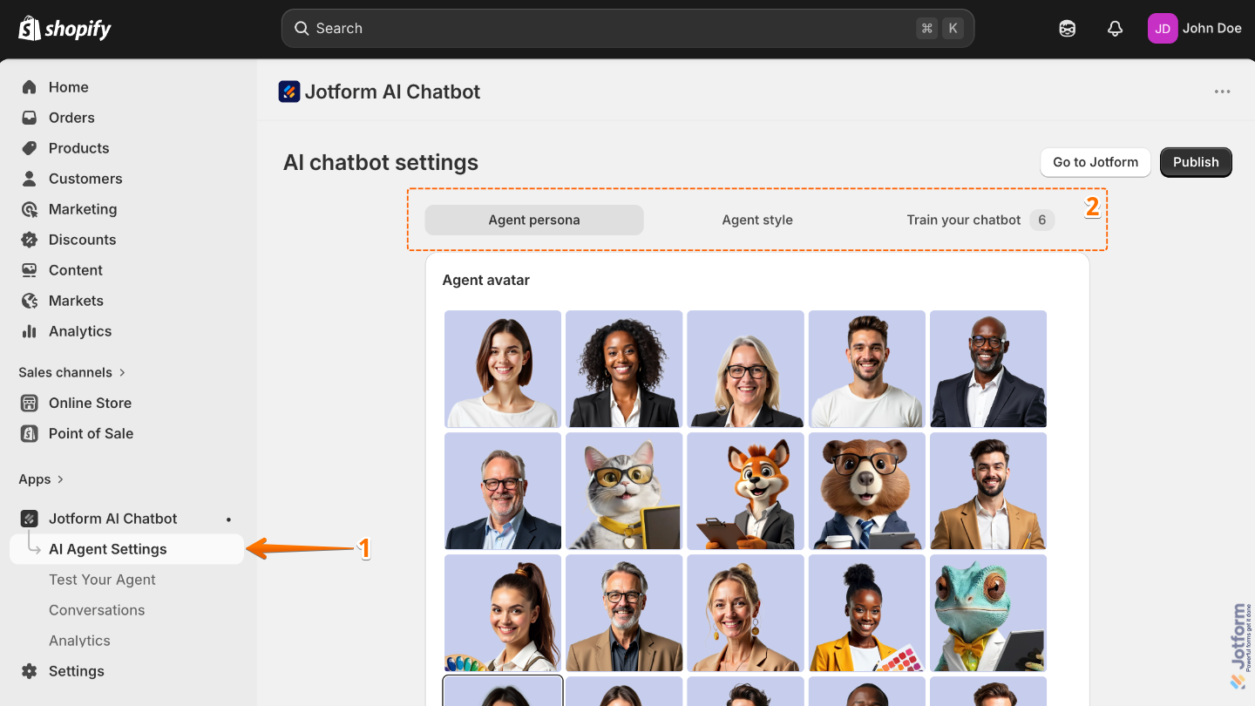This screenshot has height=706, width=1255.
Task: Open Point of Sale via its icon
Action: [x=30, y=433]
